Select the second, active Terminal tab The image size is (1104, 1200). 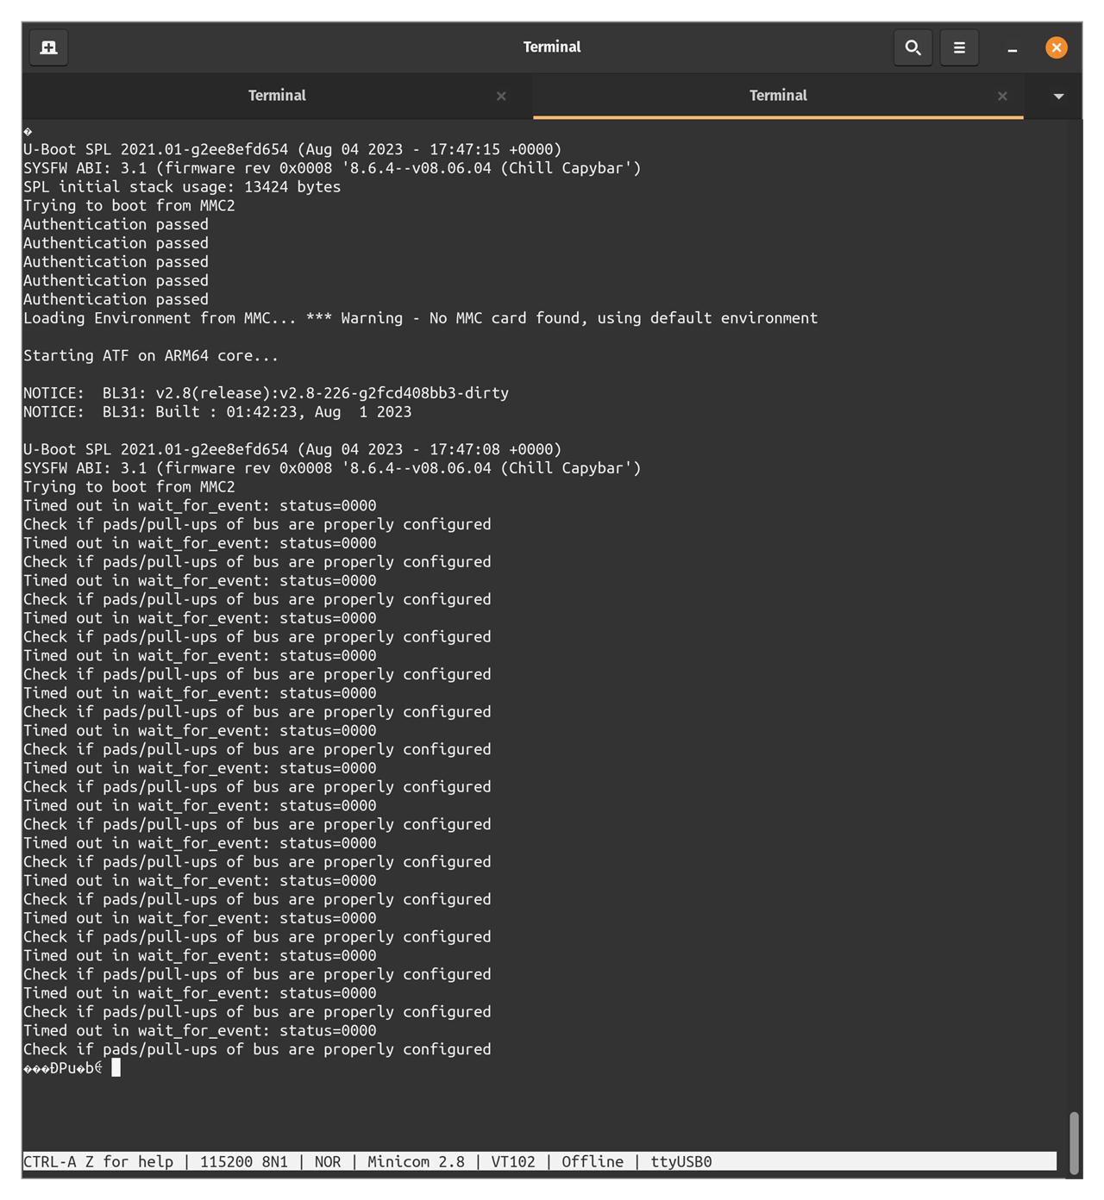(778, 96)
